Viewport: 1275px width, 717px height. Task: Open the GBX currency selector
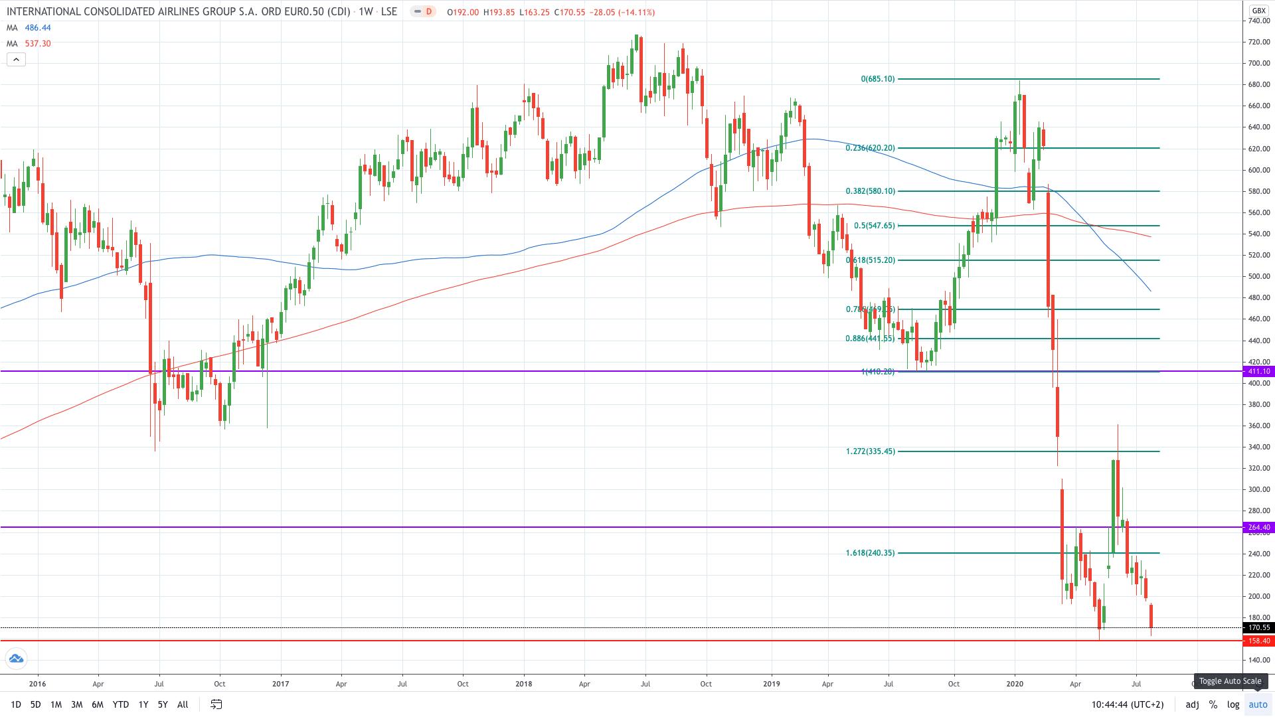(1258, 11)
